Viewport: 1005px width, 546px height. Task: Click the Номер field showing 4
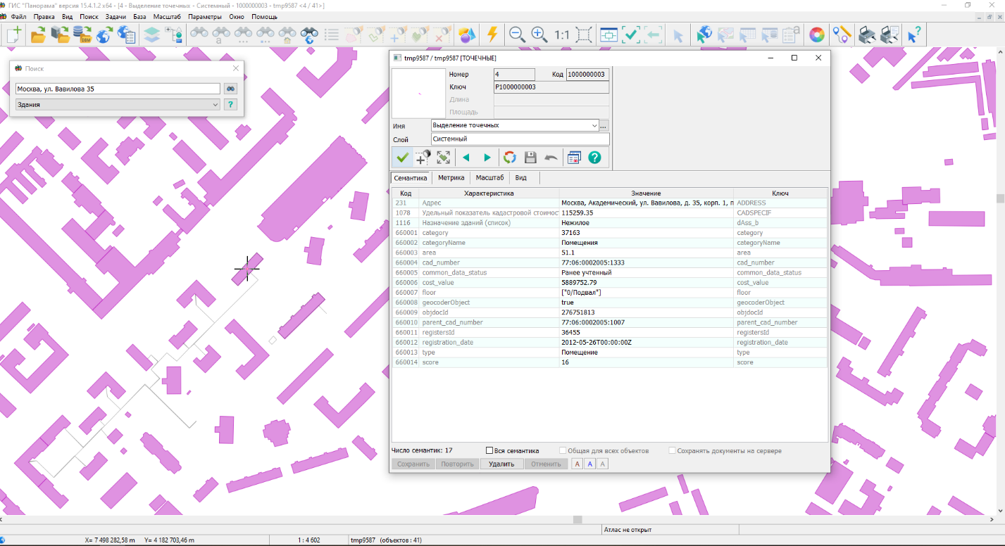coord(514,74)
